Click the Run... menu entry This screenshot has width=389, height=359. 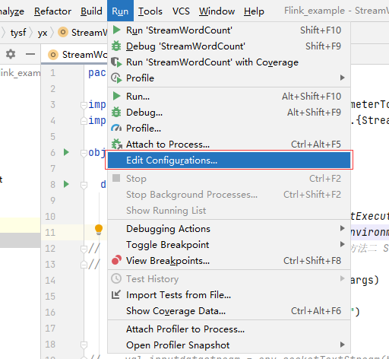tap(229, 97)
